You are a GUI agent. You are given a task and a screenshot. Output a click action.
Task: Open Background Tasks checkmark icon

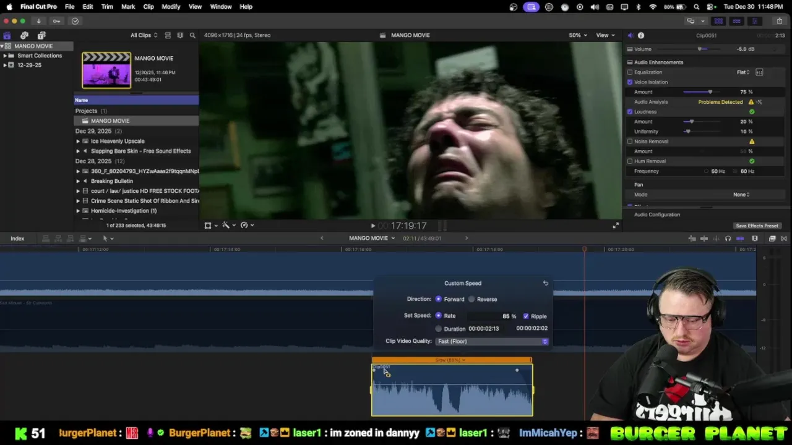75,21
